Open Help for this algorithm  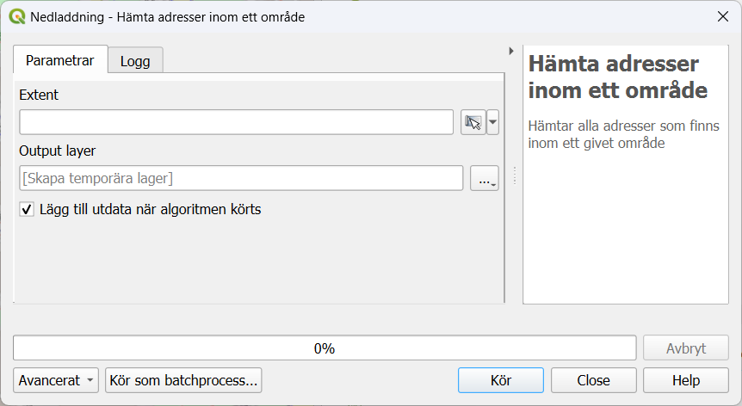click(x=686, y=380)
